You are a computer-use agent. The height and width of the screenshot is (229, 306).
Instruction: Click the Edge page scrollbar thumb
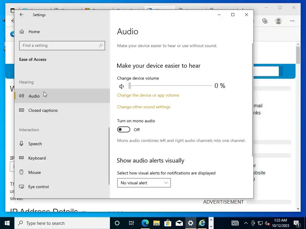pyautogui.click(x=298, y=55)
